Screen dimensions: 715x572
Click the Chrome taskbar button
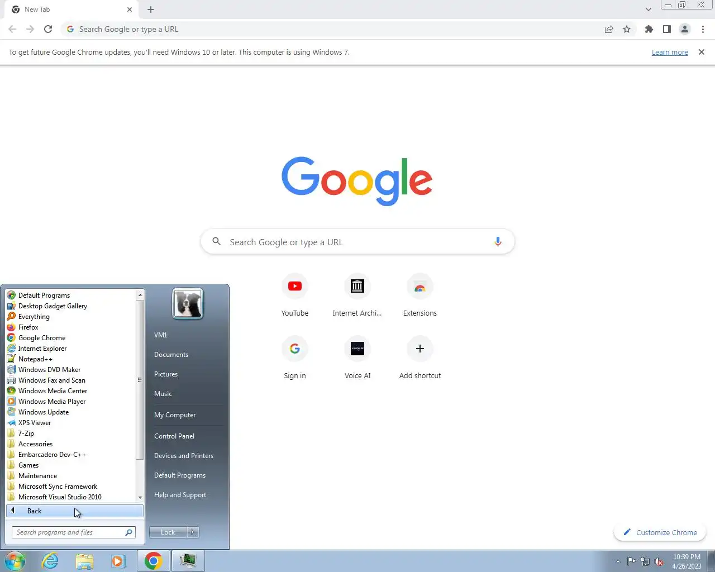(x=153, y=561)
